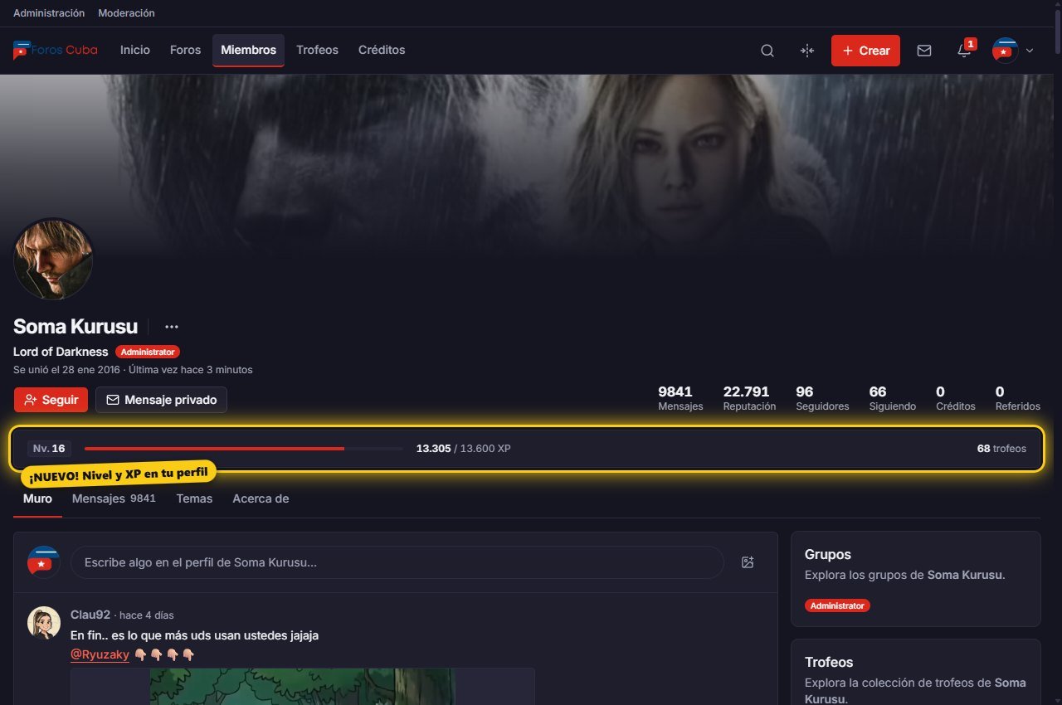This screenshot has height=705, width=1062.
Task: Switch to the Temas tab
Action: 194,498
